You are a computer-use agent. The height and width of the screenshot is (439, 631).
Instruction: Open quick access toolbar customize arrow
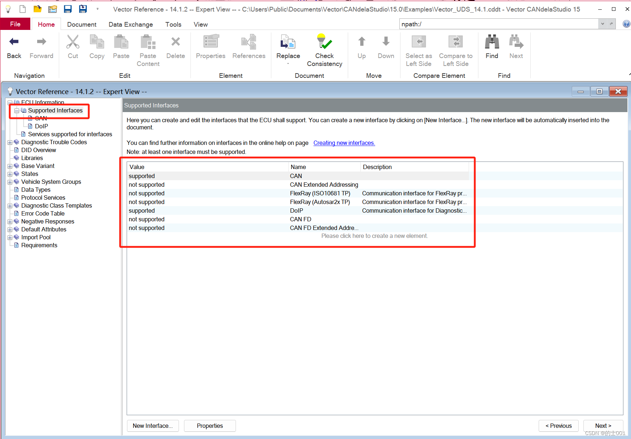click(97, 9)
